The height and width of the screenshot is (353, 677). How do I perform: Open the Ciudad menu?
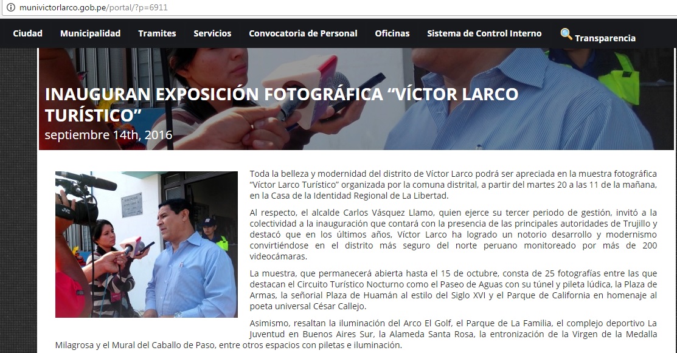(27, 33)
